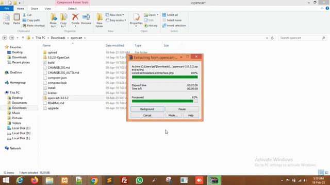This screenshot has width=330, height=185.
Task: Click the Windows Start button
Action: pos(6,180)
